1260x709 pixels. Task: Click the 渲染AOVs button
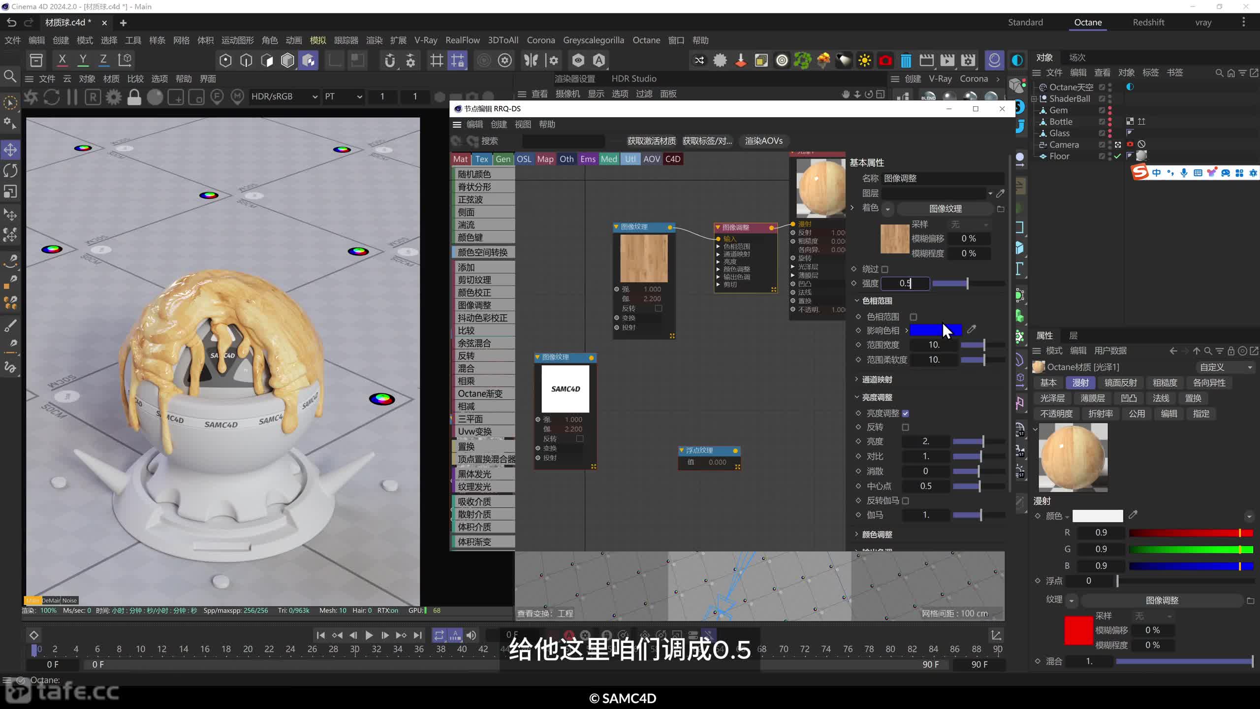[x=763, y=141]
